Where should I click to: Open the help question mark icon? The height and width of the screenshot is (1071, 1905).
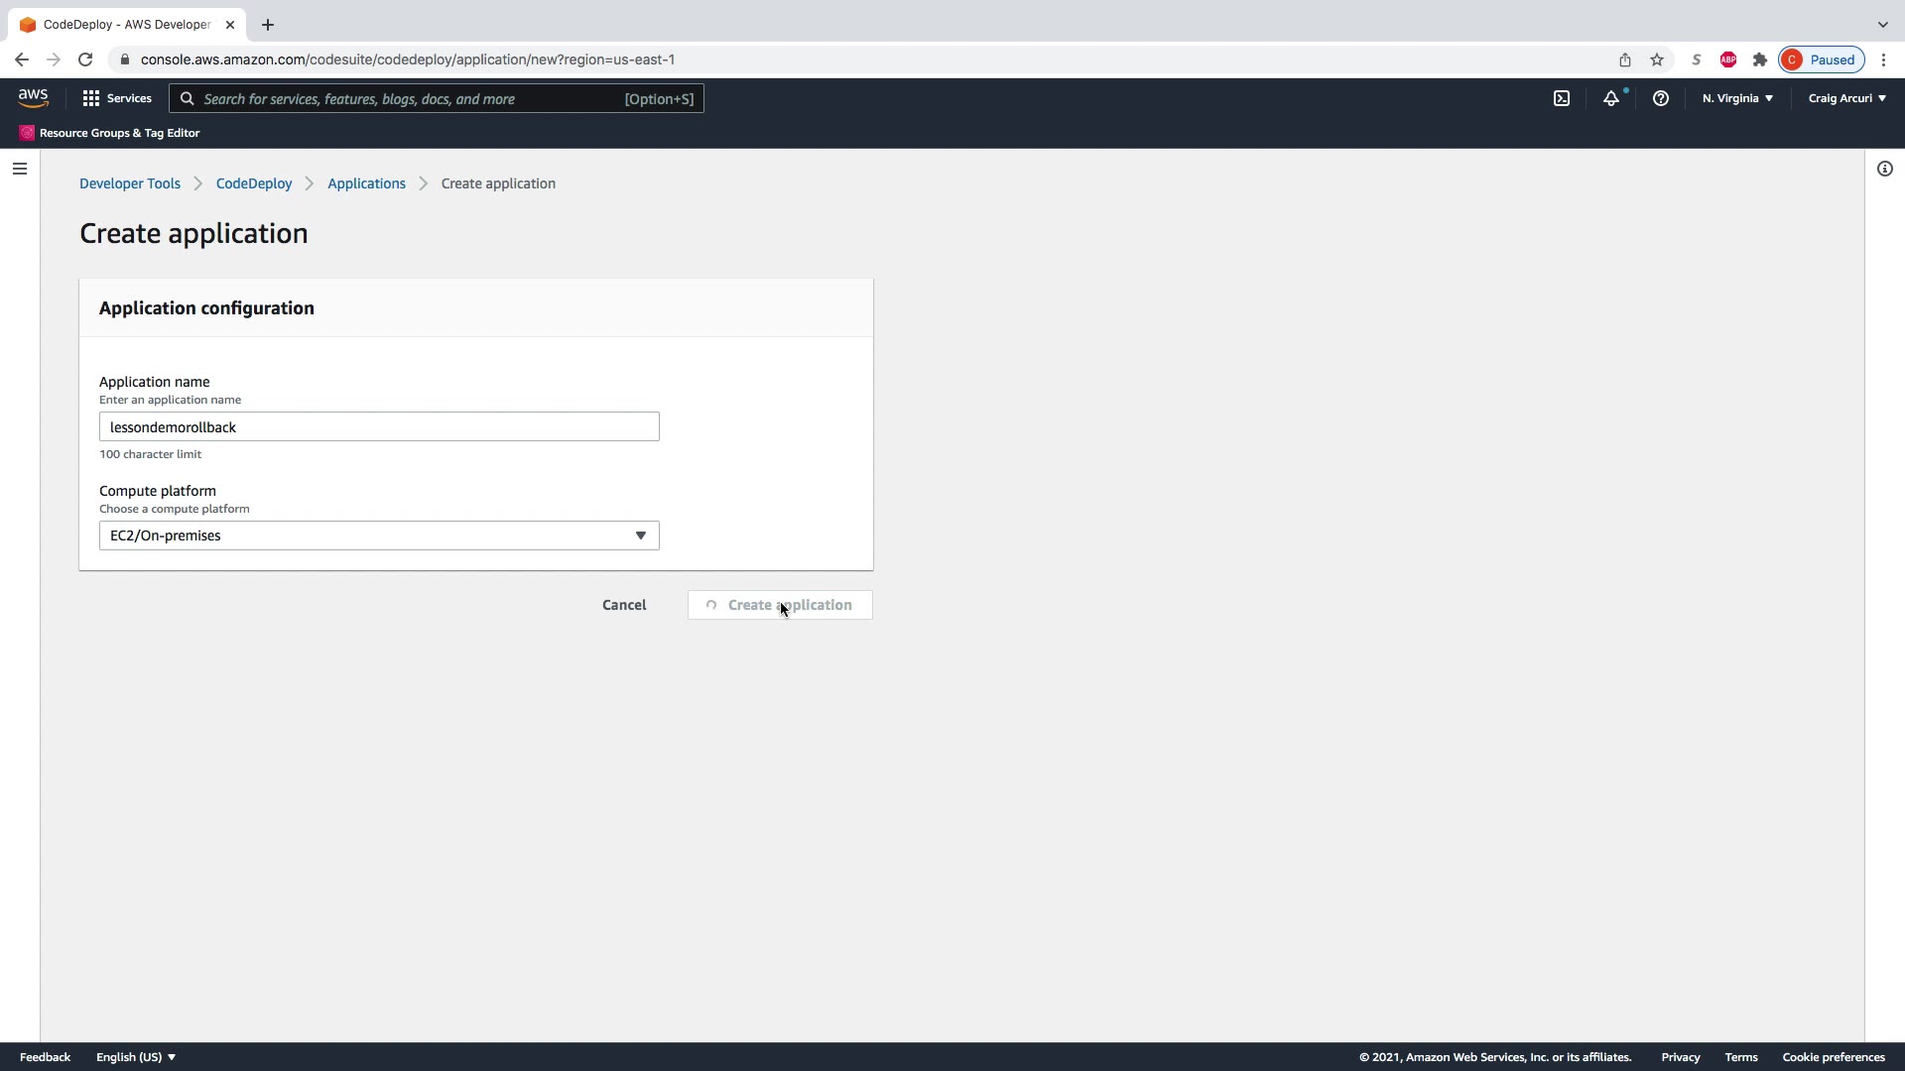(x=1661, y=98)
